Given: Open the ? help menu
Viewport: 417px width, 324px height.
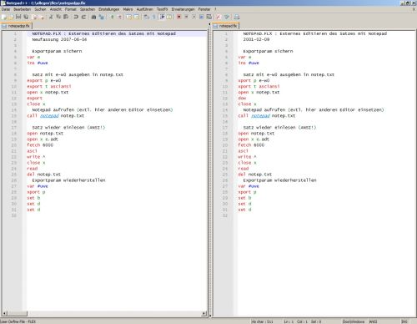Looking at the screenshot, I should pos(215,9).
